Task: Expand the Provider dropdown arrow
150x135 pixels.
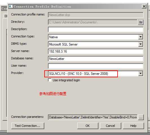Action: (x=140, y=73)
